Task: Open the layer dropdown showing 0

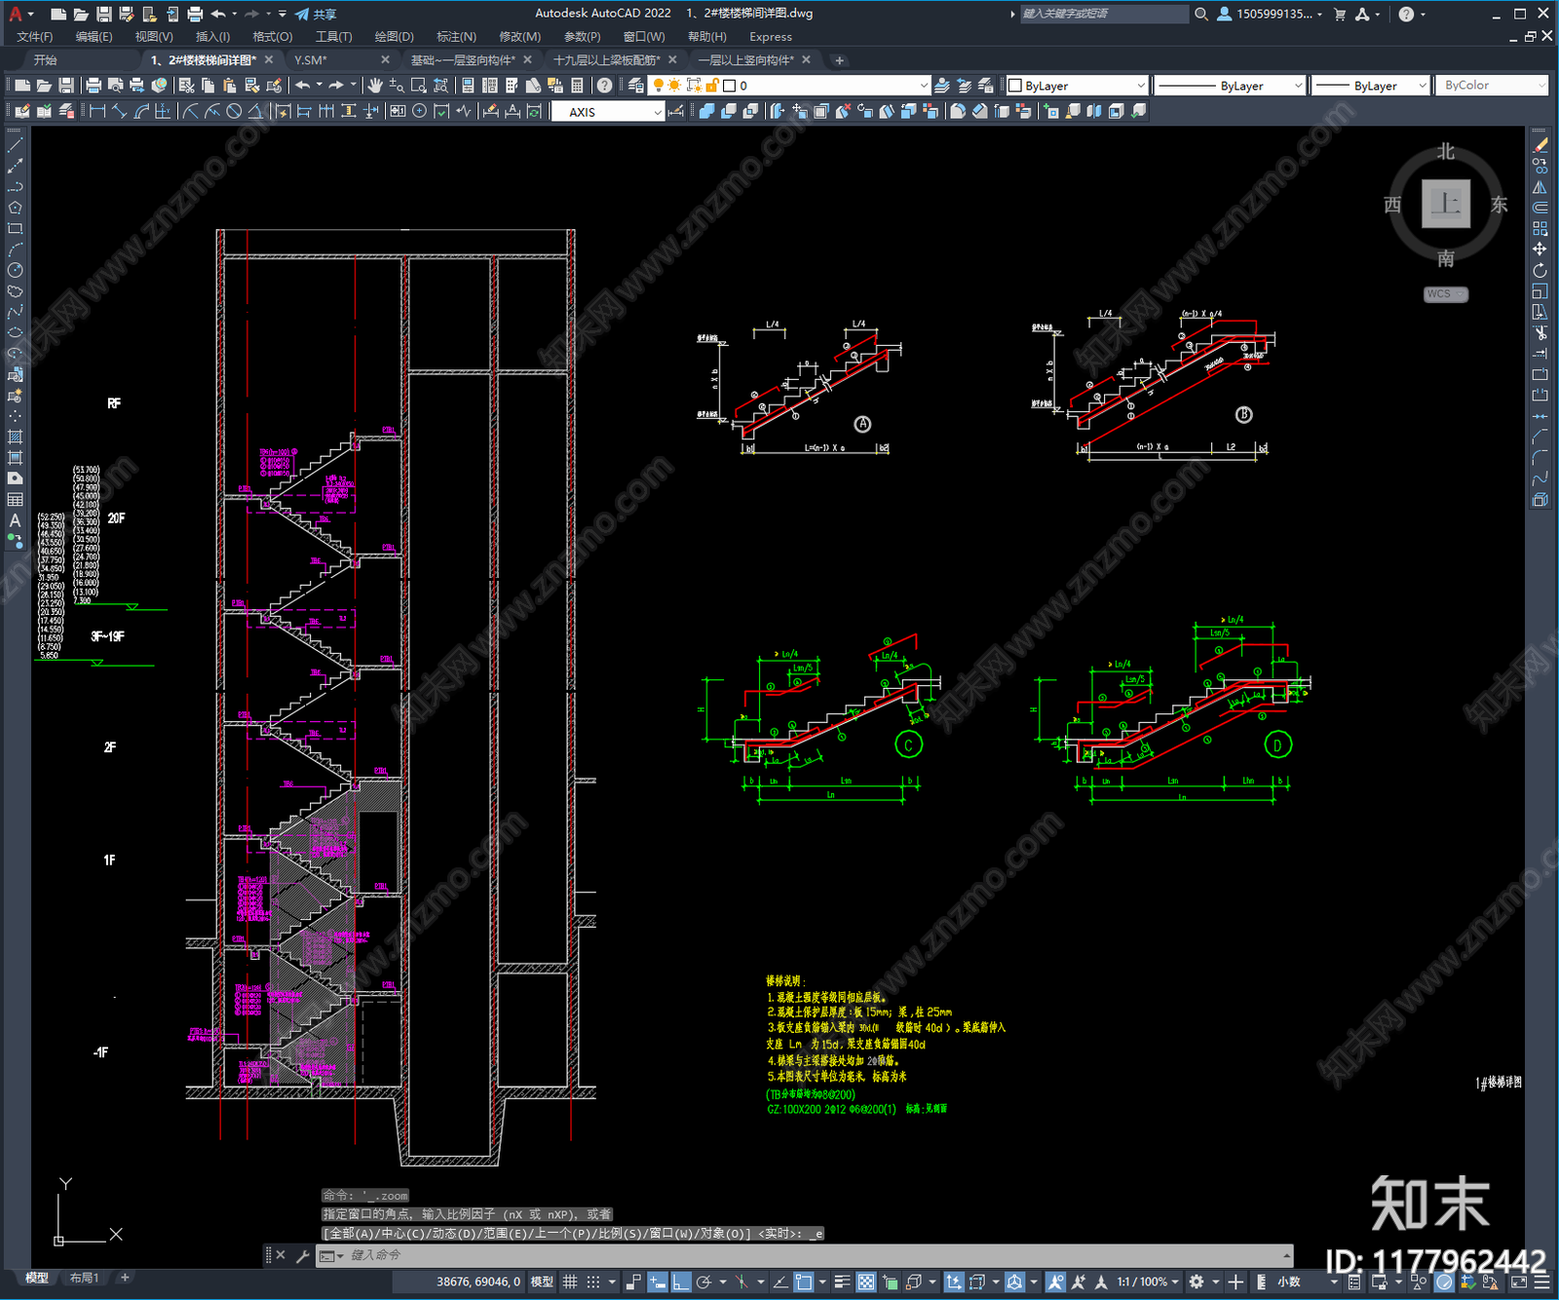Action: point(790,86)
